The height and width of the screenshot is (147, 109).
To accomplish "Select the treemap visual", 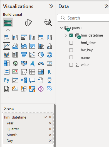I will 7,63.
